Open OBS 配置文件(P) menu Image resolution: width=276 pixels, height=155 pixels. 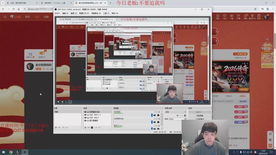(x=84, y=13)
